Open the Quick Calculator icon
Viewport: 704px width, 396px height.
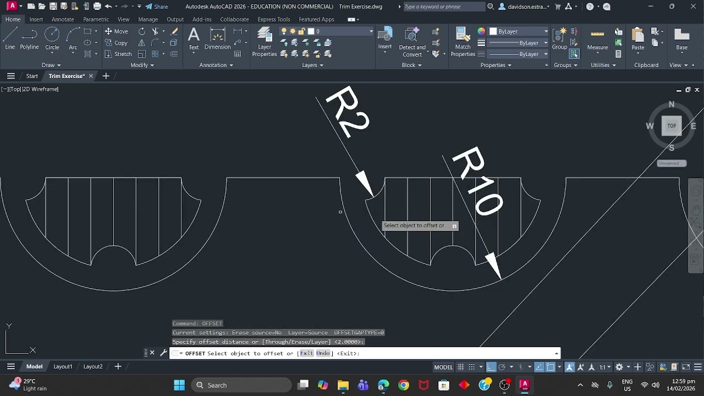pyautogui.click(x=619, y=54)
